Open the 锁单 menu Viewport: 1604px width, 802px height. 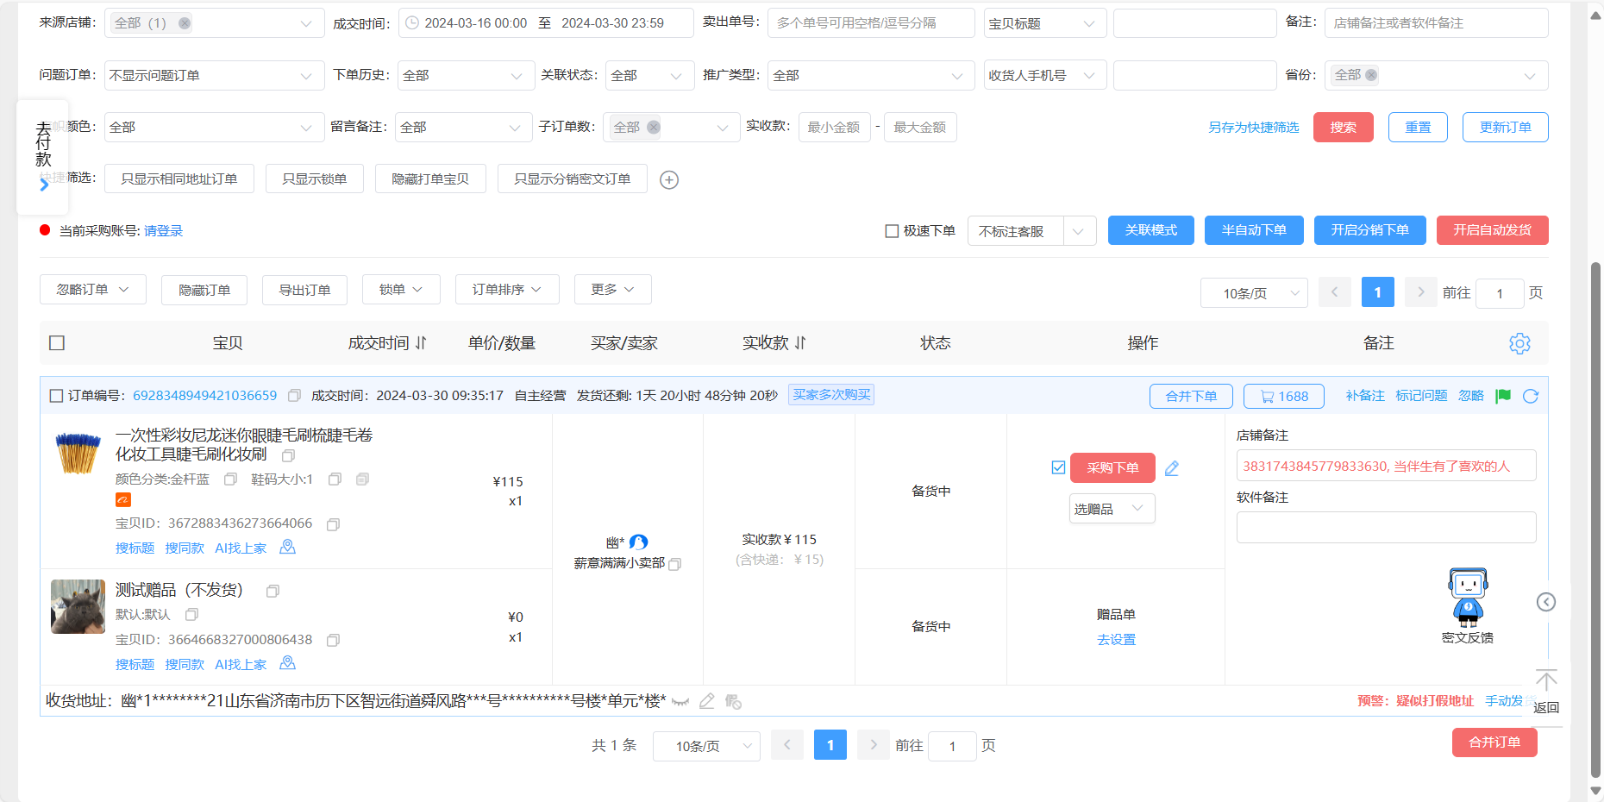[401, 290]
